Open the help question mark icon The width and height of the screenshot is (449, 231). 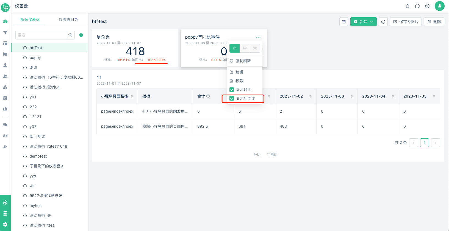point(427,6)
